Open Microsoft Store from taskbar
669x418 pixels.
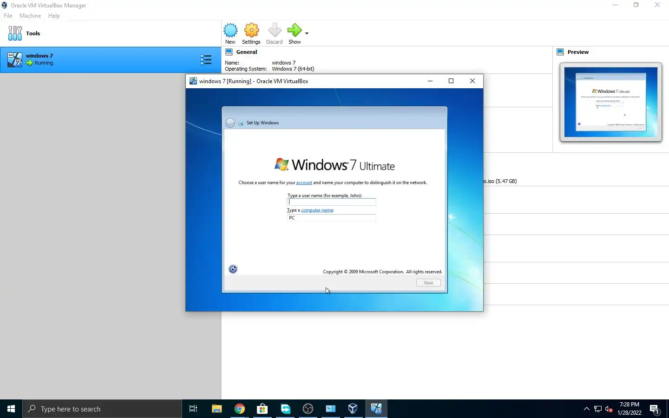(x=262, y=409)
